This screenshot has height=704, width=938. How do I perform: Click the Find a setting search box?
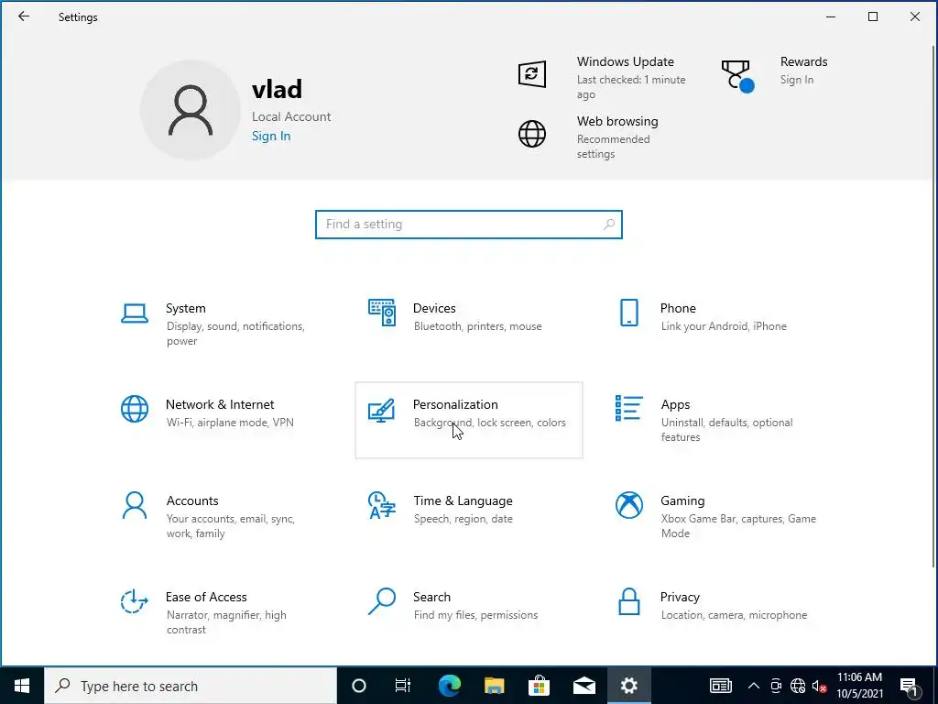coord(469,225)
